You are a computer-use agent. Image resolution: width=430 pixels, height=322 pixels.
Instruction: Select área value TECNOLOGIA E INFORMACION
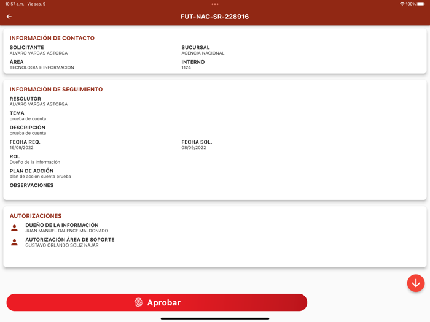[42, 67]
